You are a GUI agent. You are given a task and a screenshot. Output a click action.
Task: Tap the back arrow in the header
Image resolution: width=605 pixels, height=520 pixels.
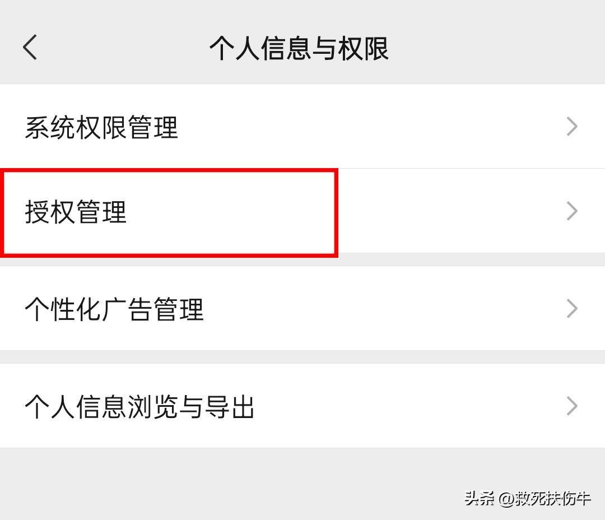pos(30,47)
